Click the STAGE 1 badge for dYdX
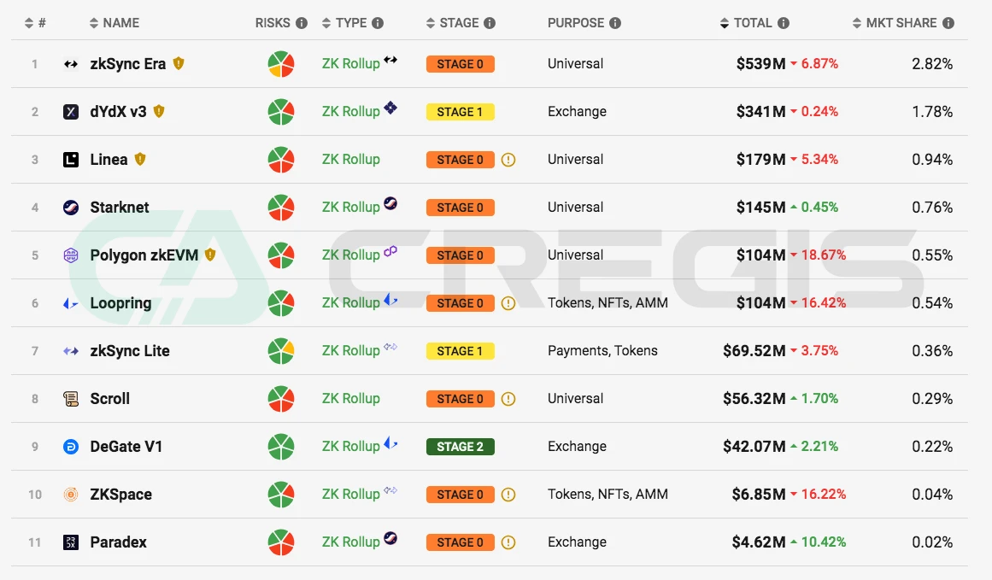The width and height of the screenshot is (992, 580). 460,112
